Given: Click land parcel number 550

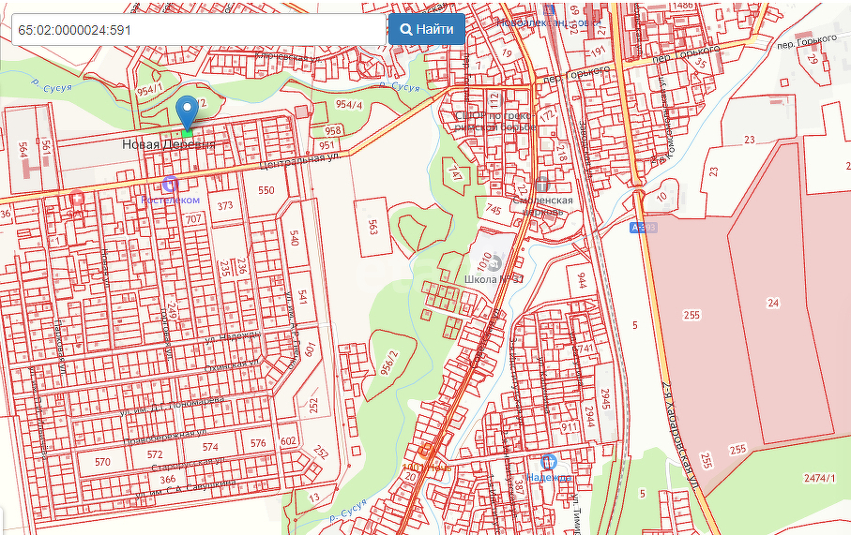Looking at the screenshot, I should [x=266, y=190].
